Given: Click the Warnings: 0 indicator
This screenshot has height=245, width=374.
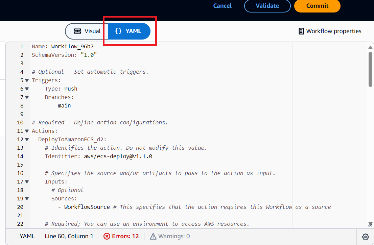Looking at the screenshot, I should click(170, 236).
